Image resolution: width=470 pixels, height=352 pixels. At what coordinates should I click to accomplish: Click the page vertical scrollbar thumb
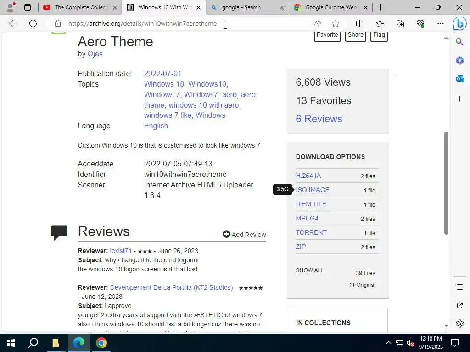point(446,183)
